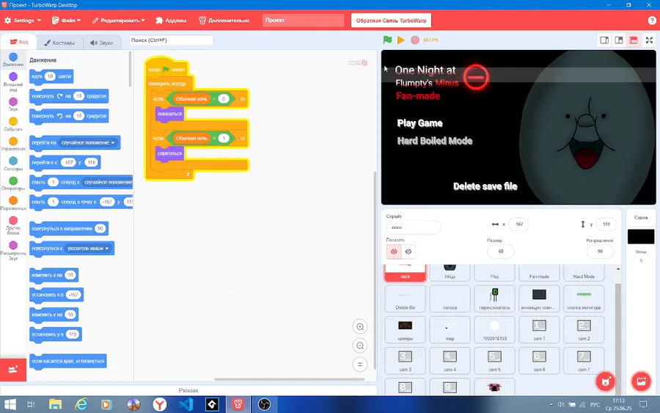Open the Looks (Внешний вид) block category

13,81
